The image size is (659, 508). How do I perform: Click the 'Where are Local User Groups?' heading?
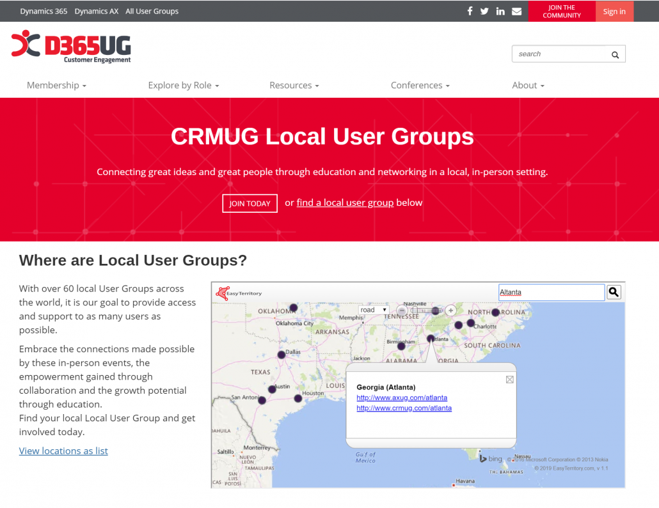[133, 260]
